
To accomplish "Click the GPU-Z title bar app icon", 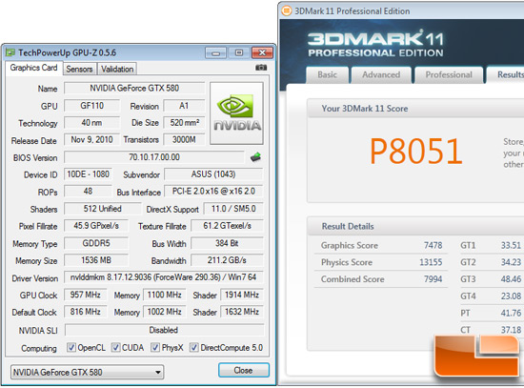I will (x=10, y=52).
